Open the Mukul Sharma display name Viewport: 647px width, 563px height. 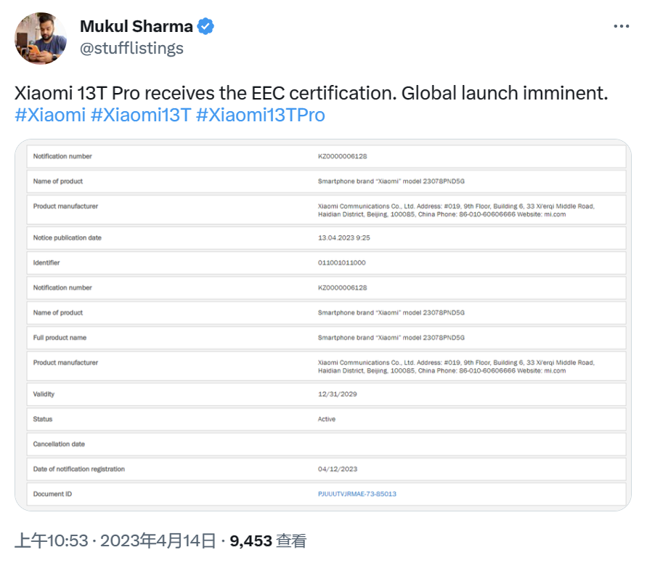pos(137,26)
